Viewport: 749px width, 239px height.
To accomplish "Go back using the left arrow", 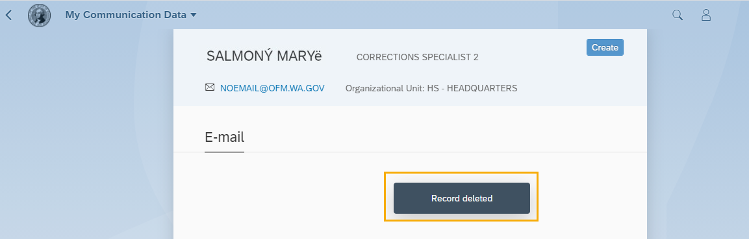I will (x=8, y=16).
